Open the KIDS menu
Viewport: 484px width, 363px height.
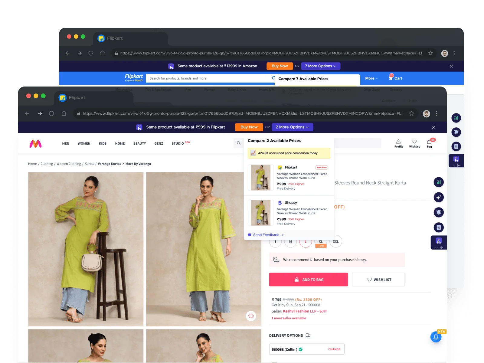point(103,144)
